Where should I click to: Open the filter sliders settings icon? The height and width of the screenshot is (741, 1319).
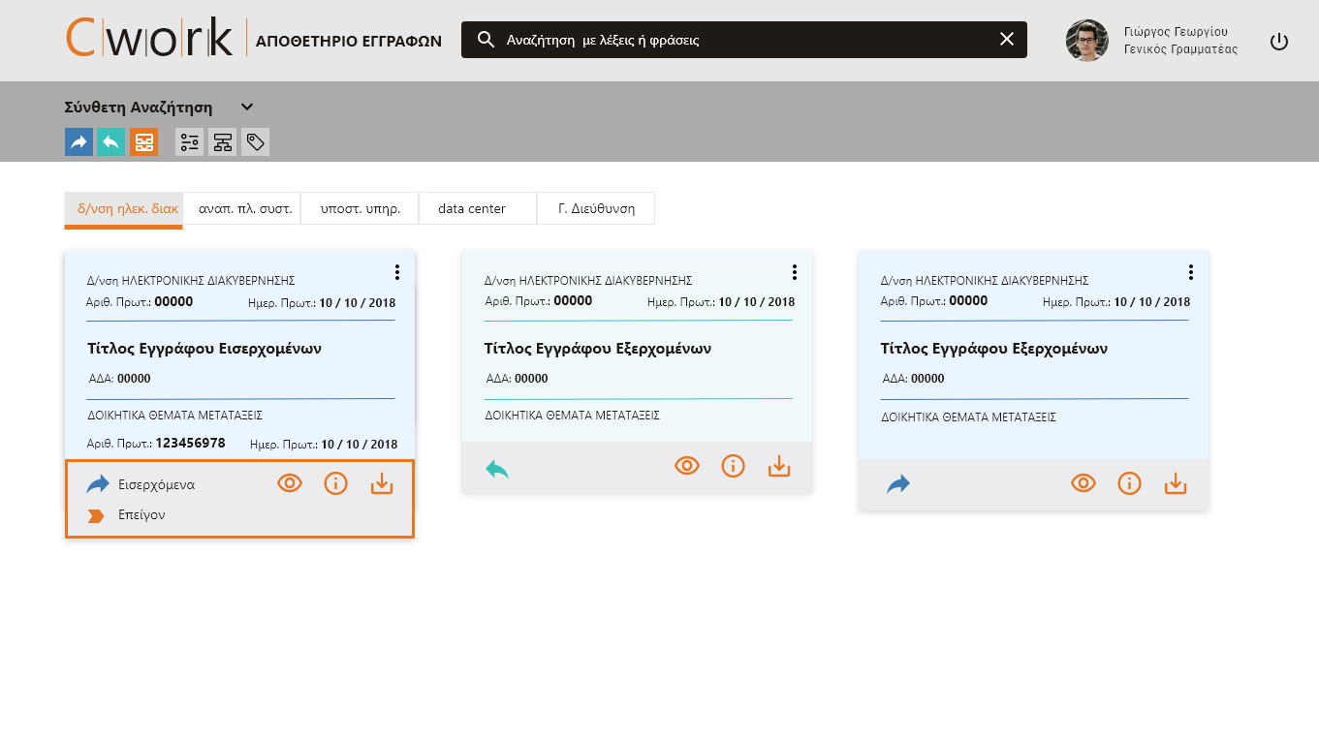[x=190, y=142]
